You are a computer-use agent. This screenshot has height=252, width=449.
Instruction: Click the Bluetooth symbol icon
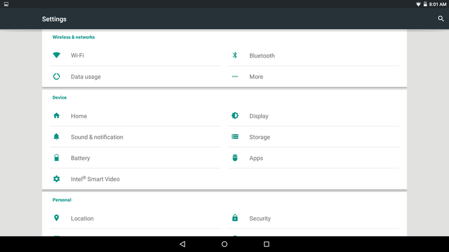point(235,55)
